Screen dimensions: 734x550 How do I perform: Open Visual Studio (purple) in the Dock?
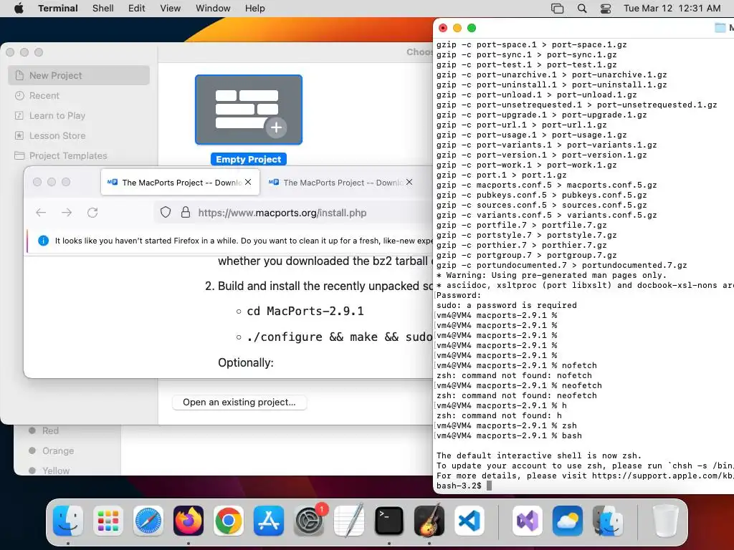pyautogui.click(x=528, y=521)
